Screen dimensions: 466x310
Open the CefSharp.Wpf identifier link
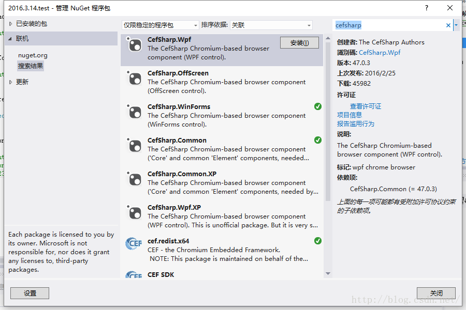(380, 53)
